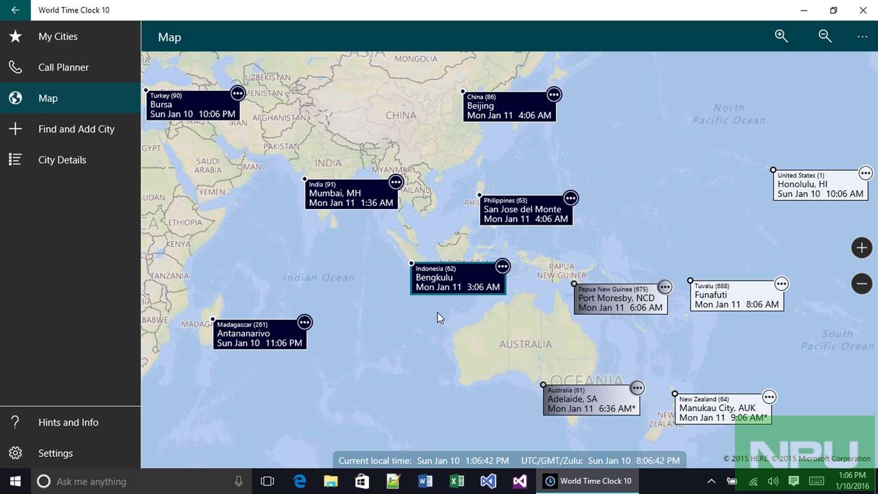Screen dimensions: 878x494
Task: Select the Mumbai, MH city card
Action: [x=351, y=194]
